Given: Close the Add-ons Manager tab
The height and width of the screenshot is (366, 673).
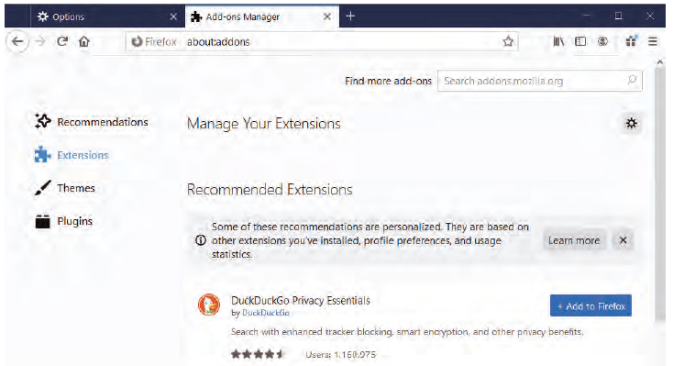Looking at the screenshot, I should click(x=327, y=17).
